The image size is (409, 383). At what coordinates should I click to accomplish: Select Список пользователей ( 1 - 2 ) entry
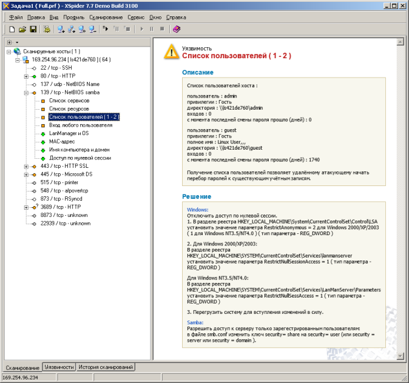[x=84, y=117]
